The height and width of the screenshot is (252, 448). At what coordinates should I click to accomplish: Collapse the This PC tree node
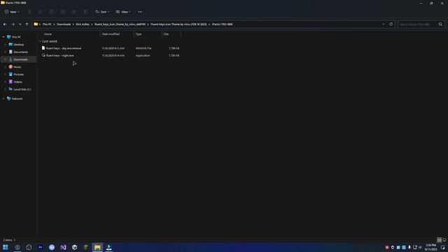3,37
